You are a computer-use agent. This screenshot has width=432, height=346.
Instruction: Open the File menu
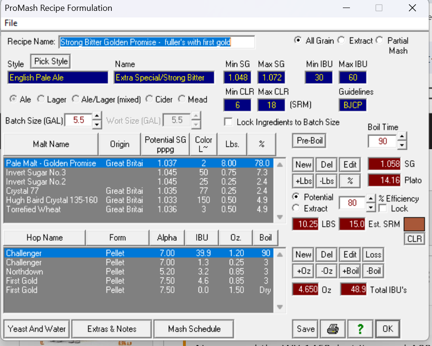click(11, 23)
